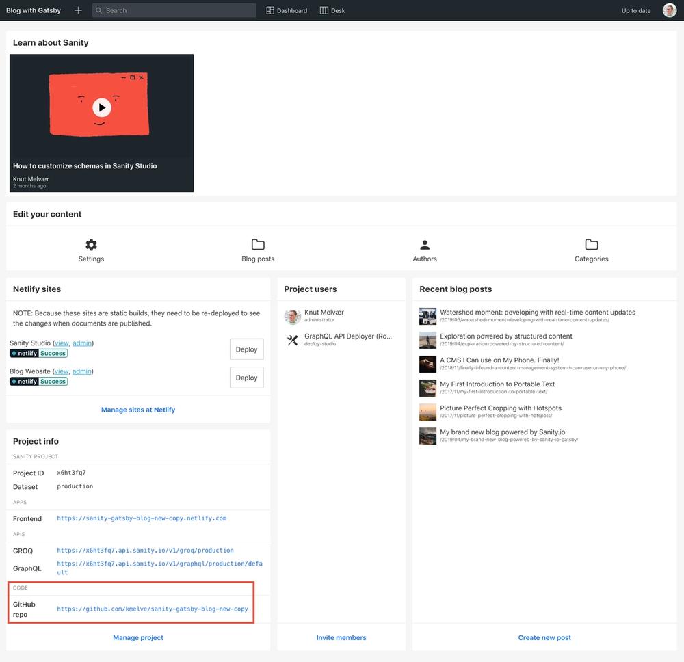This screenshot has height=662, width=684.
Task: Click Blog Website admin link
Action: tap(81, 371)
